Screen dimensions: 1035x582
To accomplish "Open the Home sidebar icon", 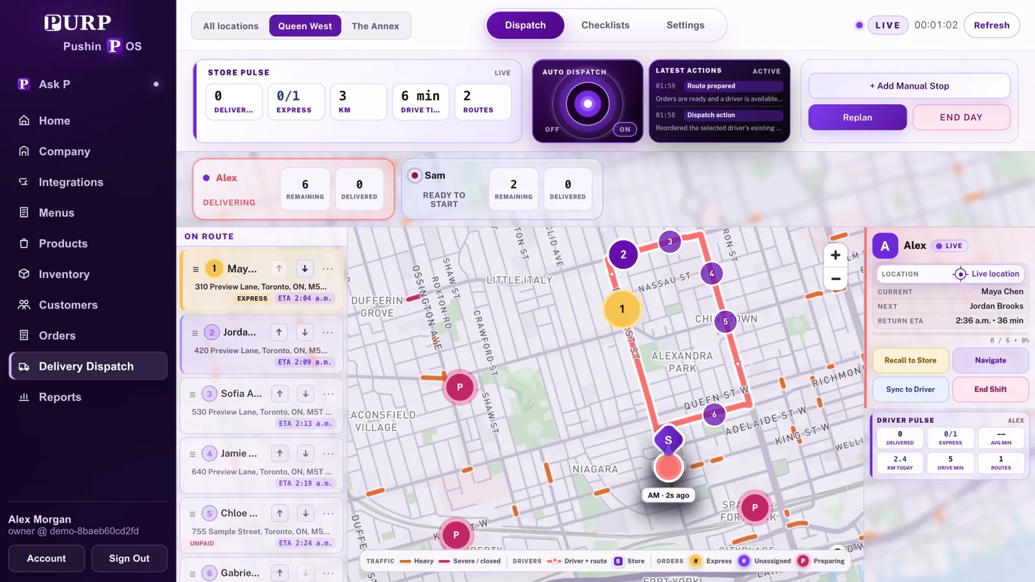I will pos(24,120).
